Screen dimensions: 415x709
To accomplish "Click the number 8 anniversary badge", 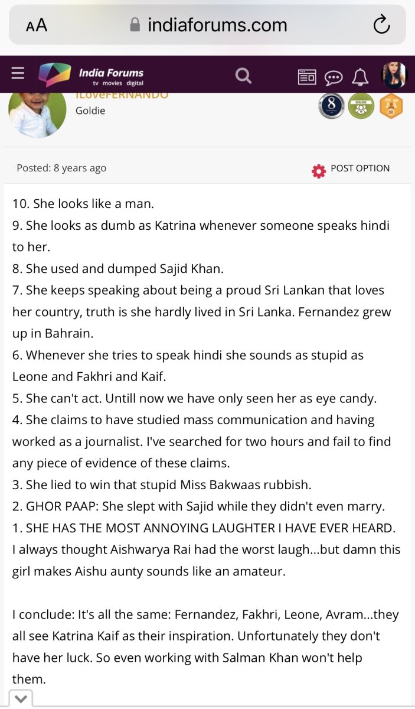I will (331, 106).
